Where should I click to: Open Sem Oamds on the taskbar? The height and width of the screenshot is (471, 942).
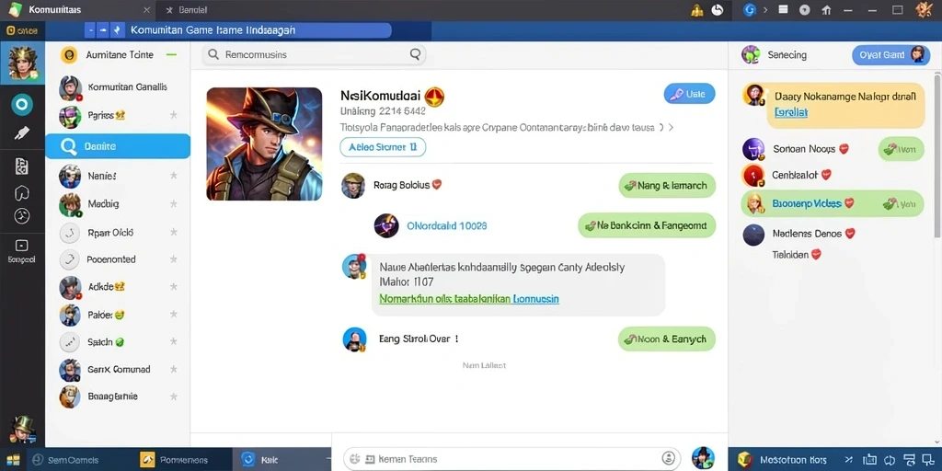click(65, 460)
